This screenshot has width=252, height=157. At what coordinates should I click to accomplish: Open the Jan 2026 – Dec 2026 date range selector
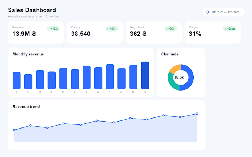pyautogui.click(x=223, y=12)
